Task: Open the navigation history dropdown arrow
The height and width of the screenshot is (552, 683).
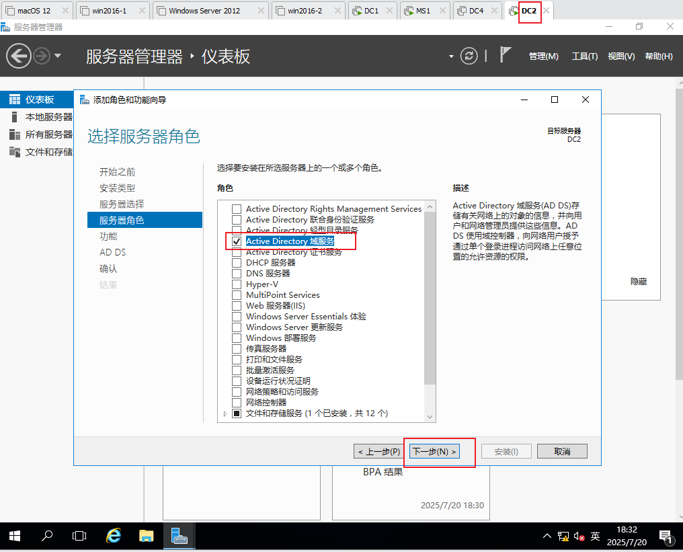Action: 58,56
